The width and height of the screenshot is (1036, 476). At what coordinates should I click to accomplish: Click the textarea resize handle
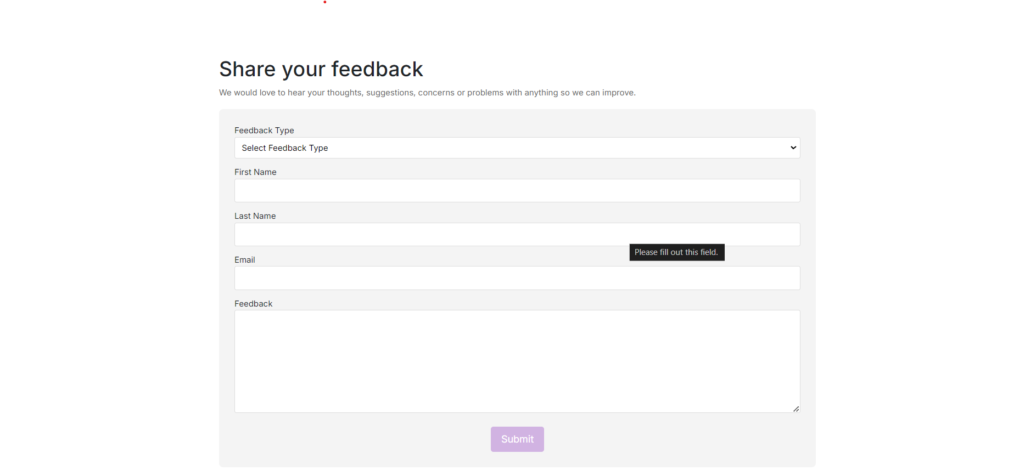[796, 409]
